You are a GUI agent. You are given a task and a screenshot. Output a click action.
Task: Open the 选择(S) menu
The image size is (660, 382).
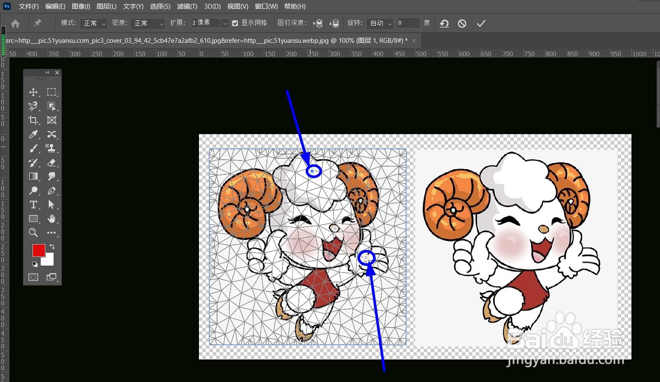[160, 6]
